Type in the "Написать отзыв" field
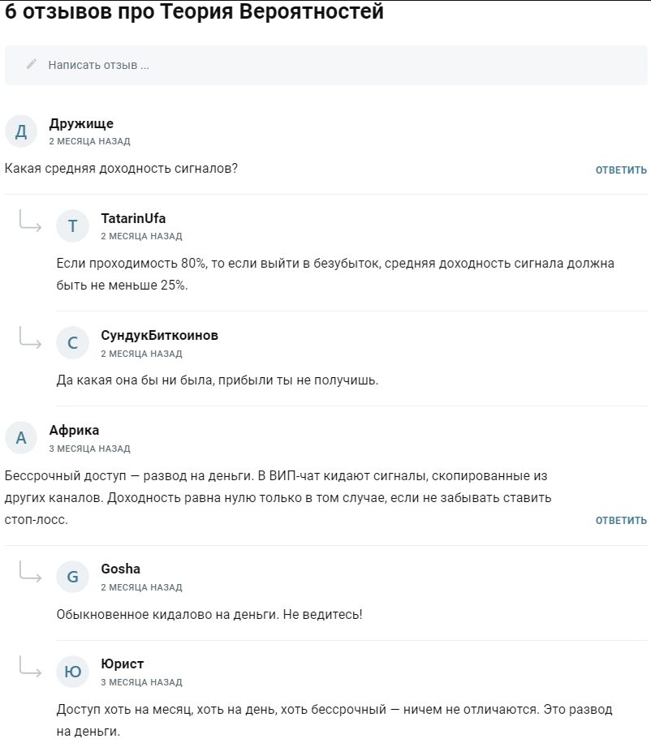This screenshot has width=651, height=743. click(x=325, y=65)
